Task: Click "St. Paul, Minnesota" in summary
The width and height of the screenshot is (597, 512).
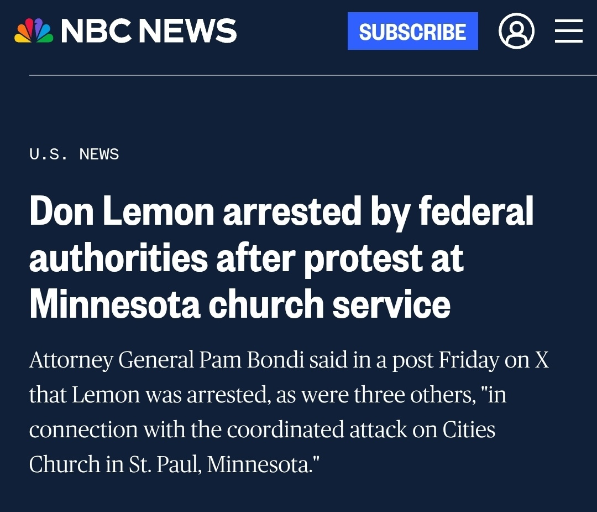Action: pyautogui.click(x=217, y=464)
